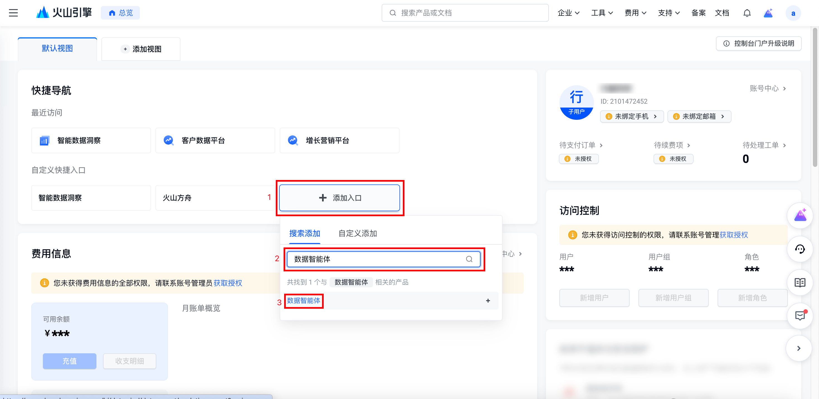819x399 pixels.
Task: Open the 智能数据洞察 recent visit card
Action: pos(91,140)
